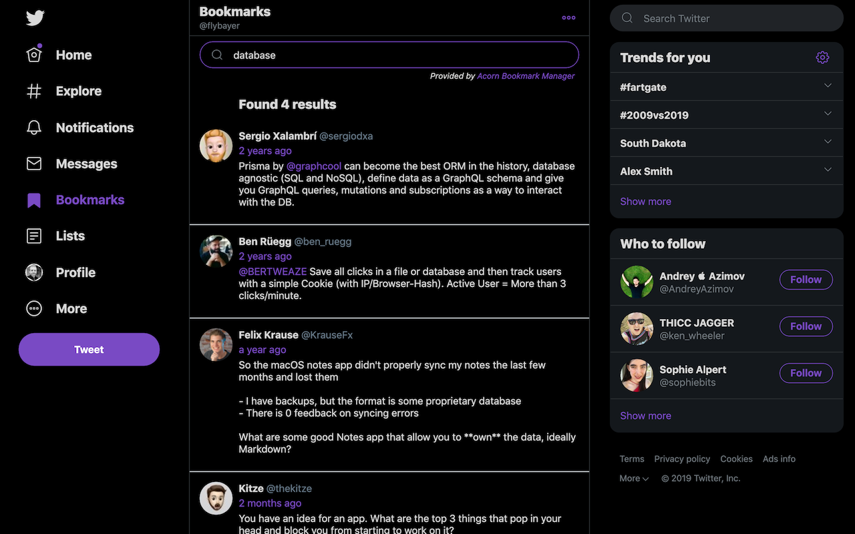
Task: Click the Tweet button
Action: (89, 349)
